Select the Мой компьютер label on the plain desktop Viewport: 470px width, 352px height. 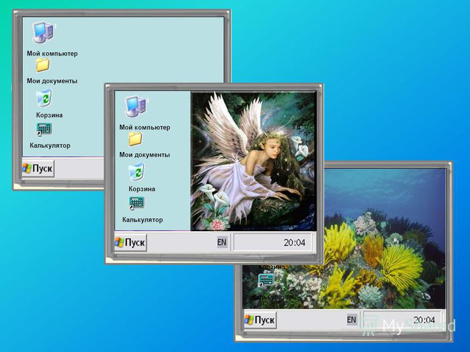tap(52, 53)
